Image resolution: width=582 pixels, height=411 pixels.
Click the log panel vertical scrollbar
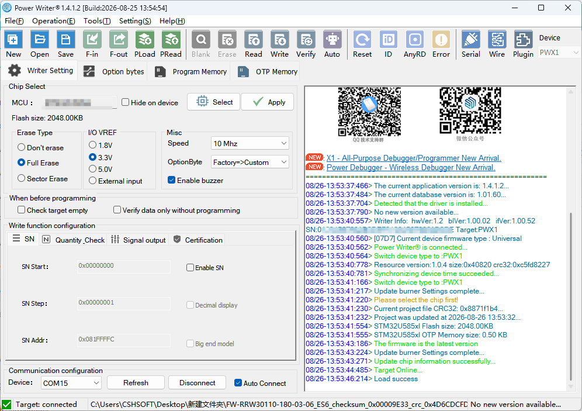571,296
